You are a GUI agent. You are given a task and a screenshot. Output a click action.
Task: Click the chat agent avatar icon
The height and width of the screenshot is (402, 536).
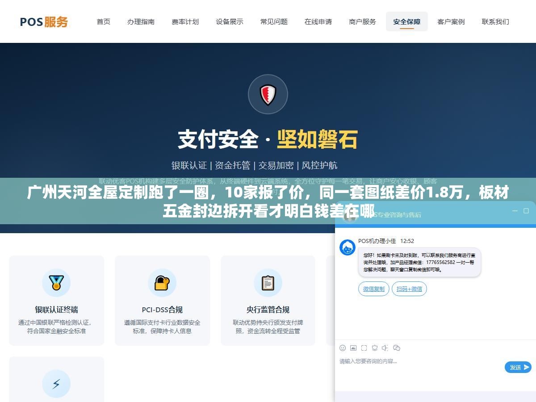(348, 247)
